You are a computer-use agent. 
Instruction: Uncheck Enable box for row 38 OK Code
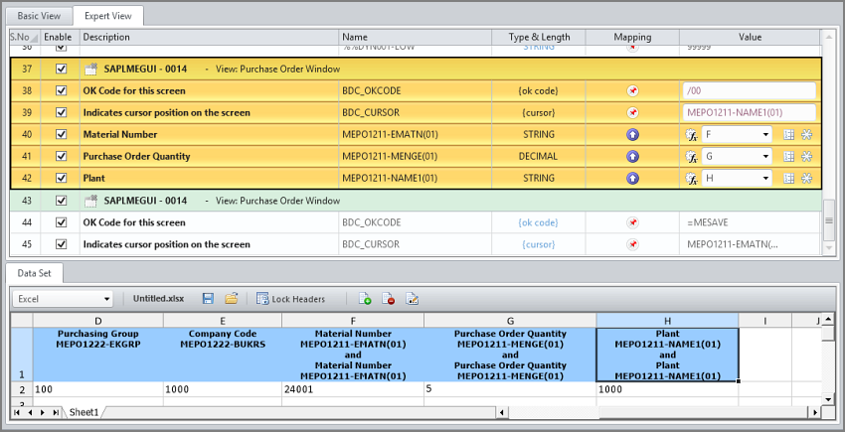coord(62,90)
